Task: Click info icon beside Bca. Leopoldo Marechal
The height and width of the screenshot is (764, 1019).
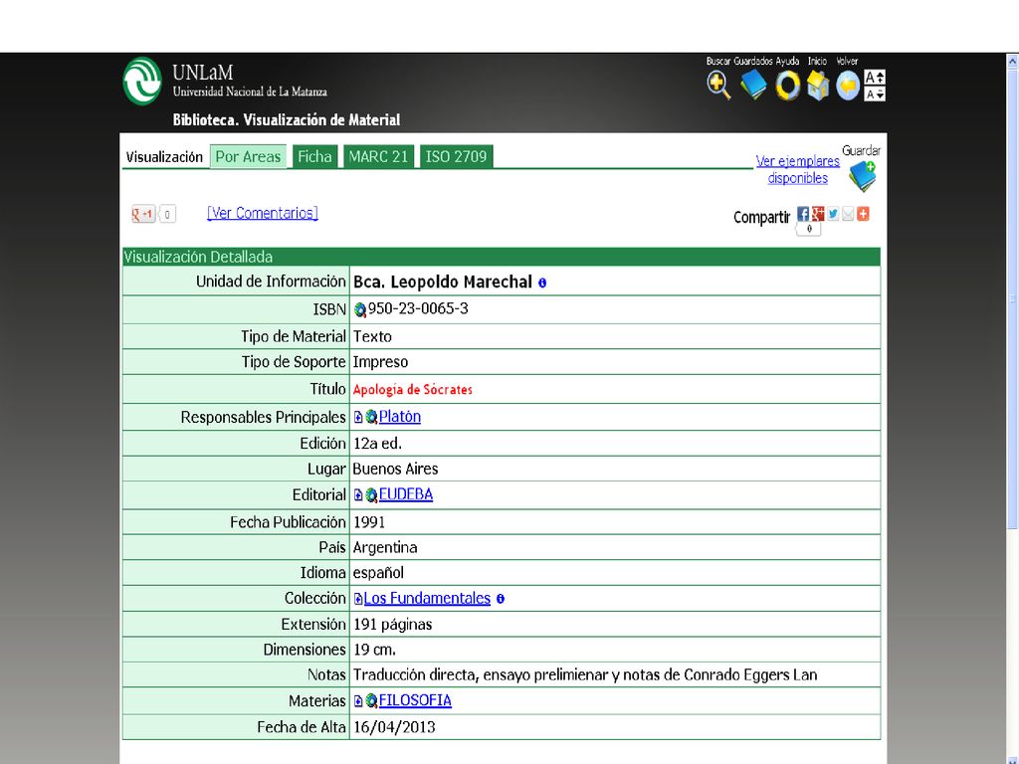Action: click(542, 283)
